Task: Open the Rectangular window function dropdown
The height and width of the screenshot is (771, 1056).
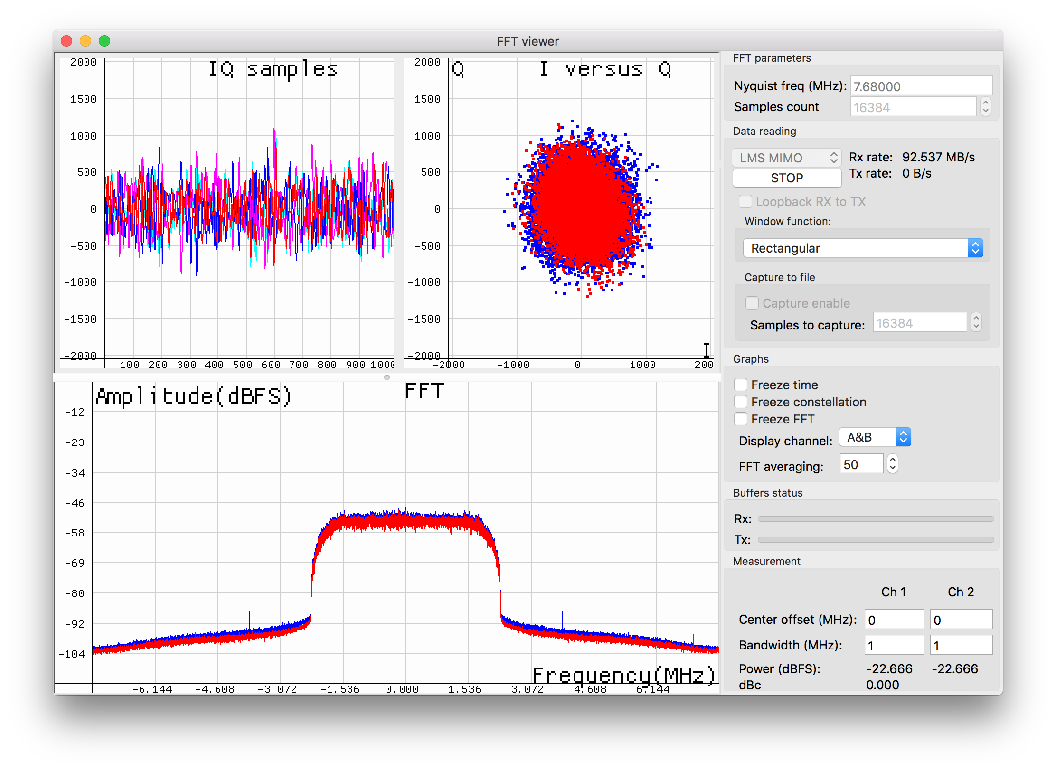Action: coord(863,248)
